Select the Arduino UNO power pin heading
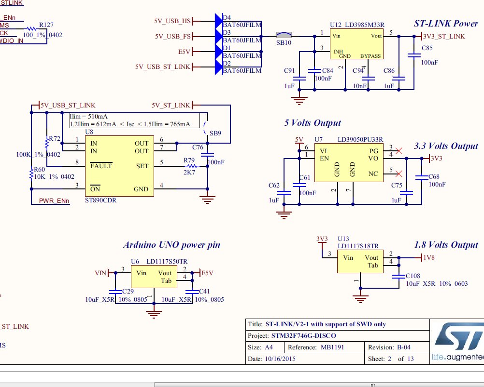This screenshot has width=484, height=387. tap(171, 245)
